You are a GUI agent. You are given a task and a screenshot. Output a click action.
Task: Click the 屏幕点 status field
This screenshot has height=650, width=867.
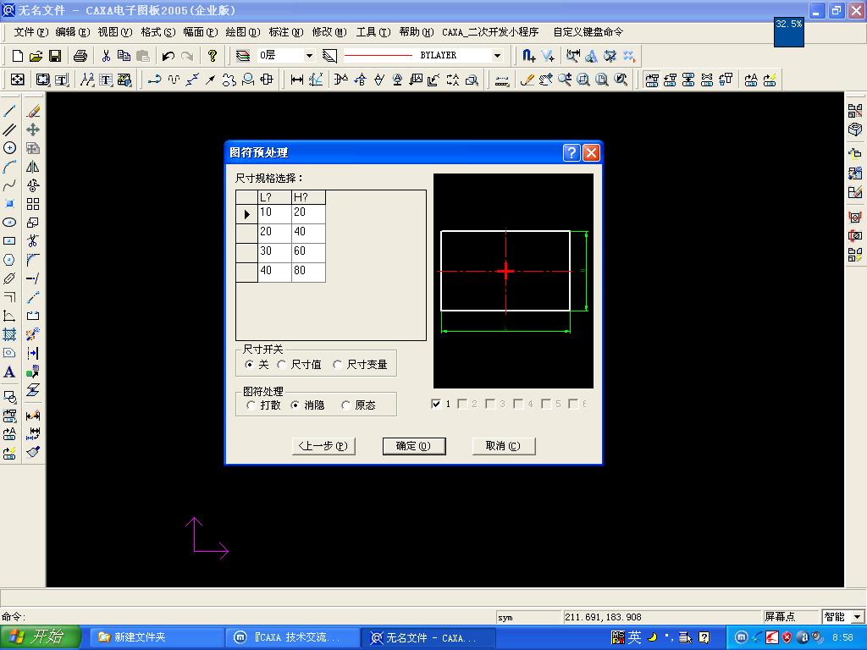(790, 617)
